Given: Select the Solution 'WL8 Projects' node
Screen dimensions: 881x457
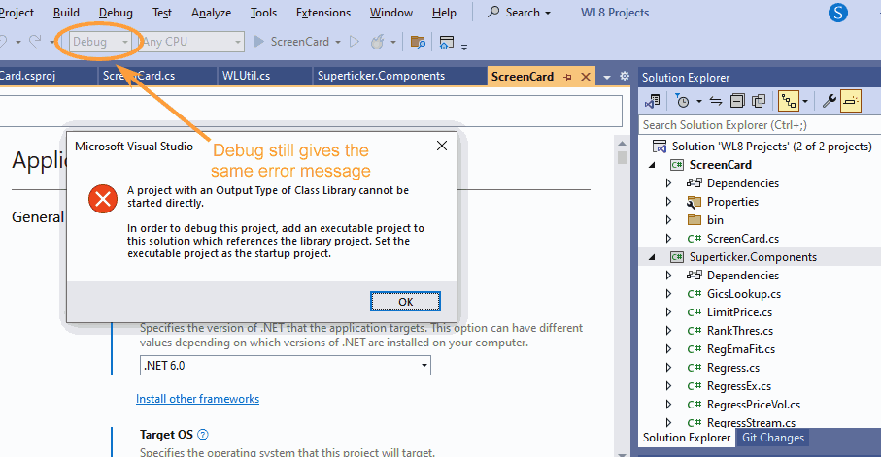Looking at the screenshot, I should pos(771,147).
